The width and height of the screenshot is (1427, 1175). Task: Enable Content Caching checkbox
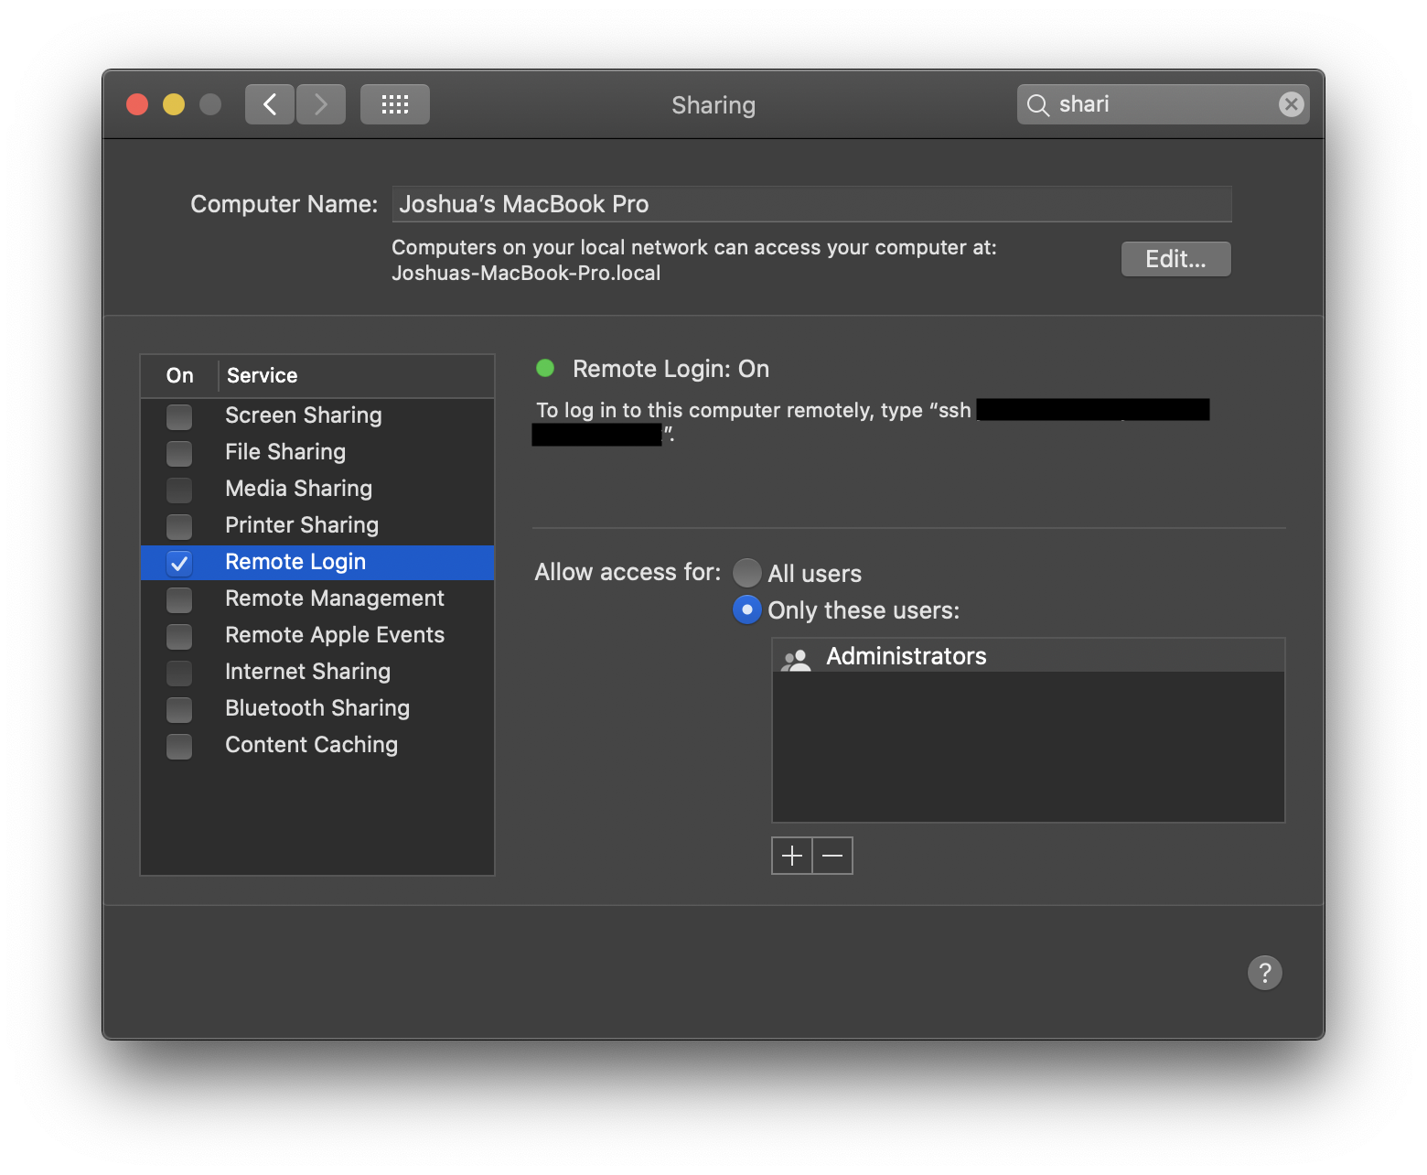(179, 746)
